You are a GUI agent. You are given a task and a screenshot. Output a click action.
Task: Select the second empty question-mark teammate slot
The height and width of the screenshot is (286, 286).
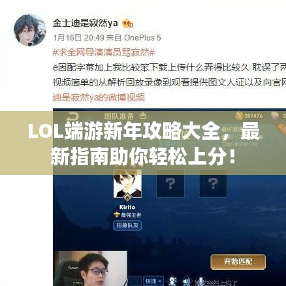tap(213, 183)
